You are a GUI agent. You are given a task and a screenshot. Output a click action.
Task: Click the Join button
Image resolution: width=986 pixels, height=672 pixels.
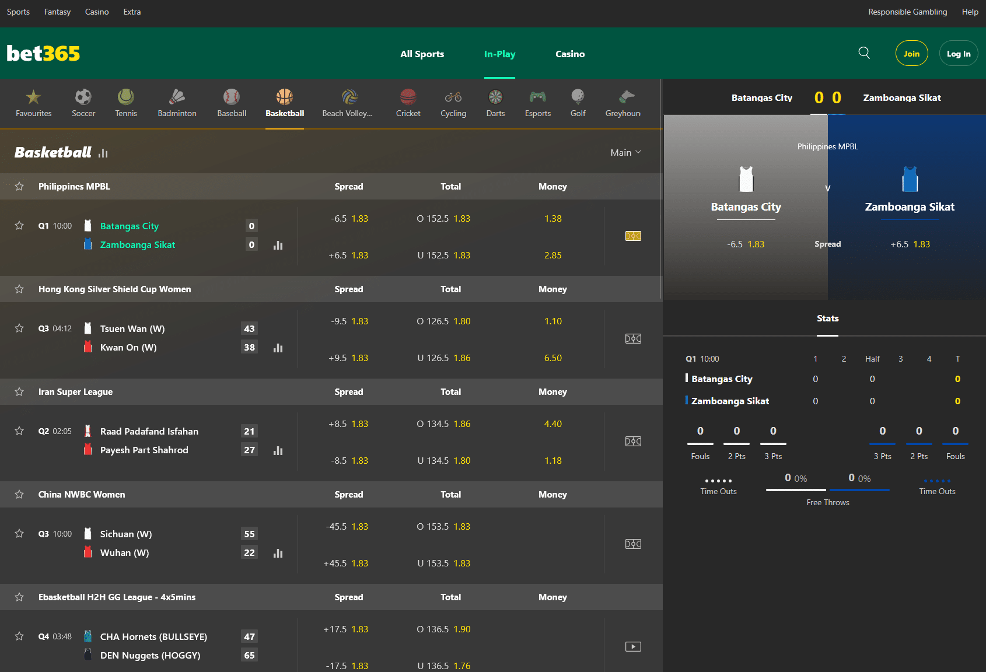pyautogui.click(x=911, y=54)
